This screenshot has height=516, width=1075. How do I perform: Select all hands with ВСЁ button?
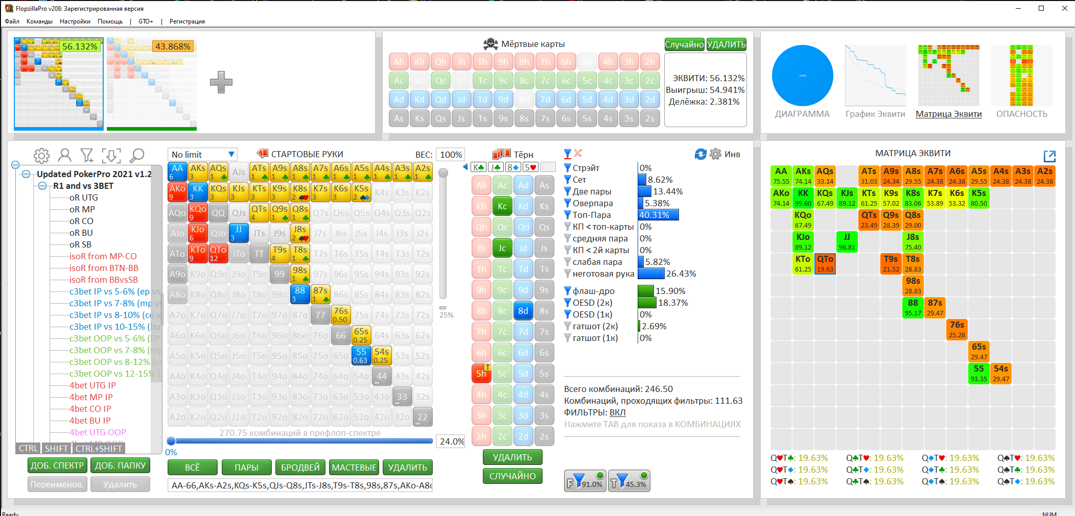click(193, 467)
